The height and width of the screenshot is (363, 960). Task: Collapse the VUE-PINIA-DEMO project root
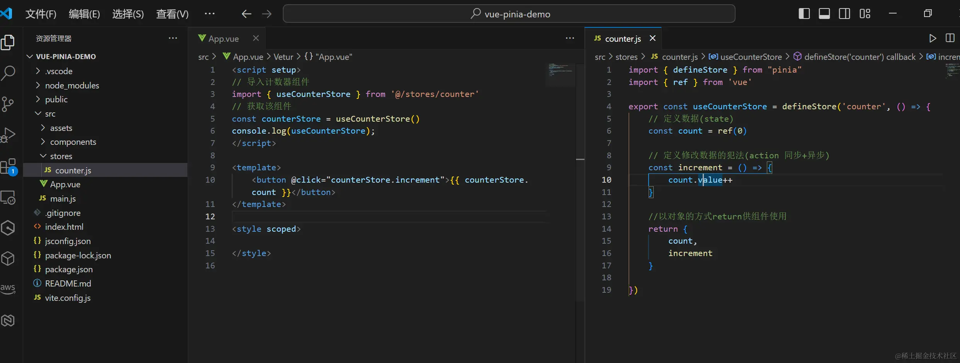(29, 57)
